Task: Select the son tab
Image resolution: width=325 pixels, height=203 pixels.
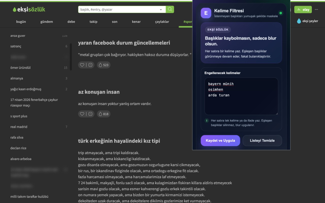Action: pos(115,22)
